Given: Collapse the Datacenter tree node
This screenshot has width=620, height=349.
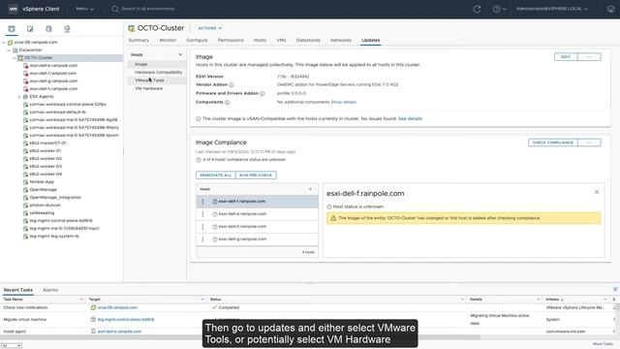Looking at the screenshot, I should (9, 50).
